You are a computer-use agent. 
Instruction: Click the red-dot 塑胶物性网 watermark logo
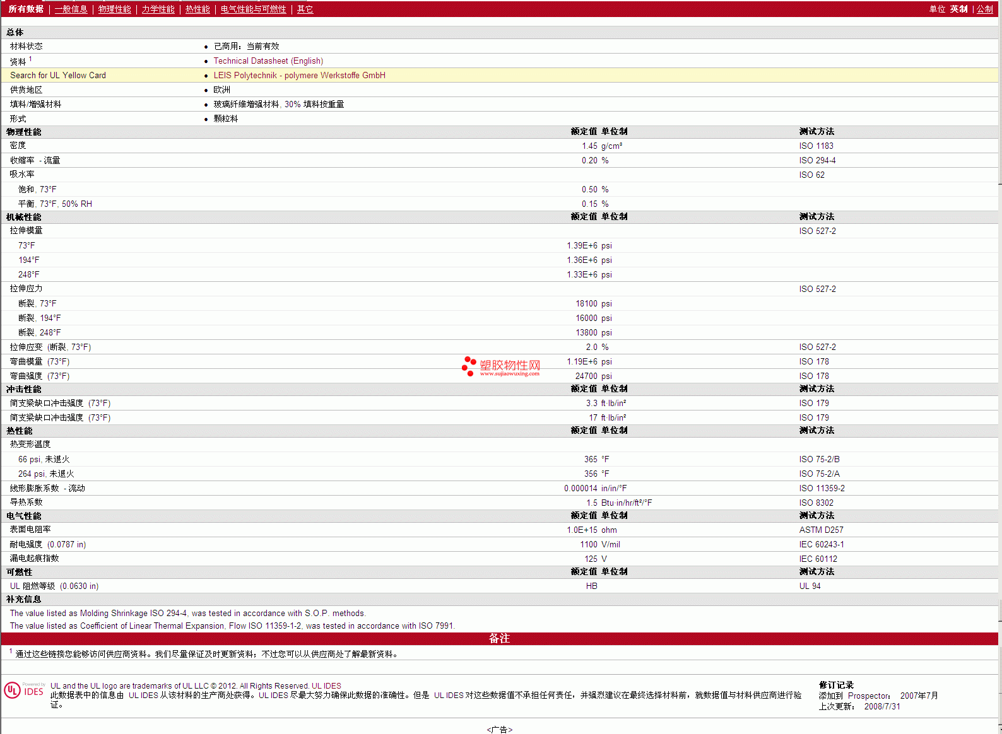point(501,366)
